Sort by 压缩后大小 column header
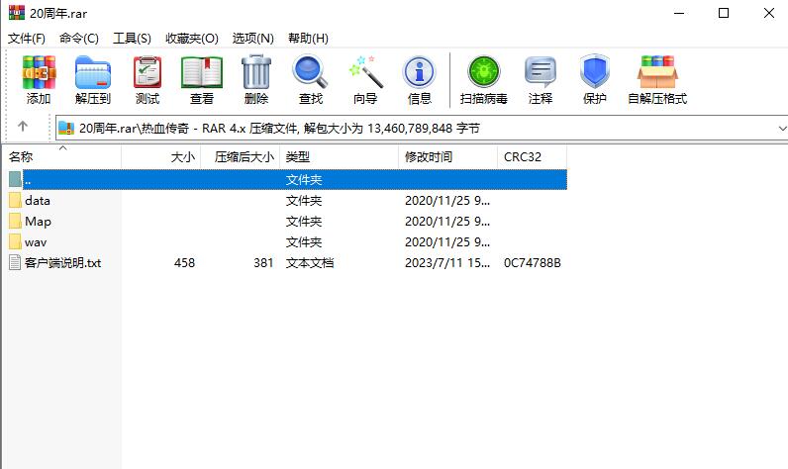This screenshot has height=469, width=788. pyautogui.click(x=241, y=157)
